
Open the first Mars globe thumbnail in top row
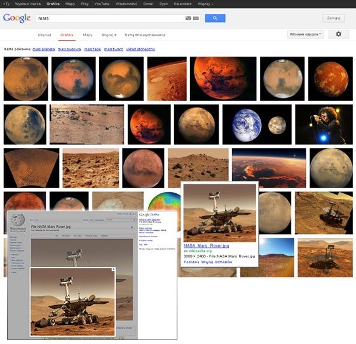click(x=26, y=79)
